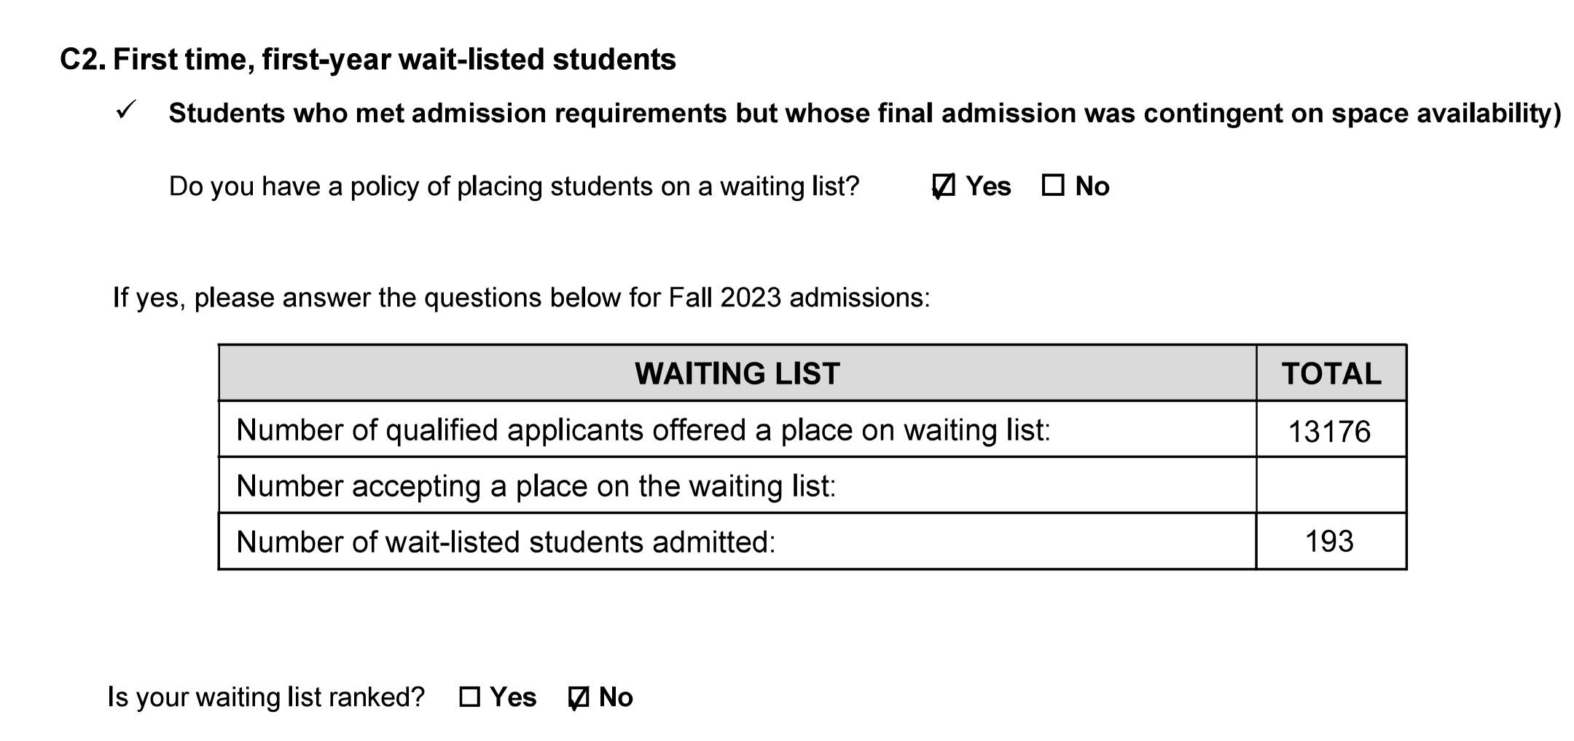Click the checkmark bullet before 'Students who met'
This screenshot has height=741, width=1574.
125,111
